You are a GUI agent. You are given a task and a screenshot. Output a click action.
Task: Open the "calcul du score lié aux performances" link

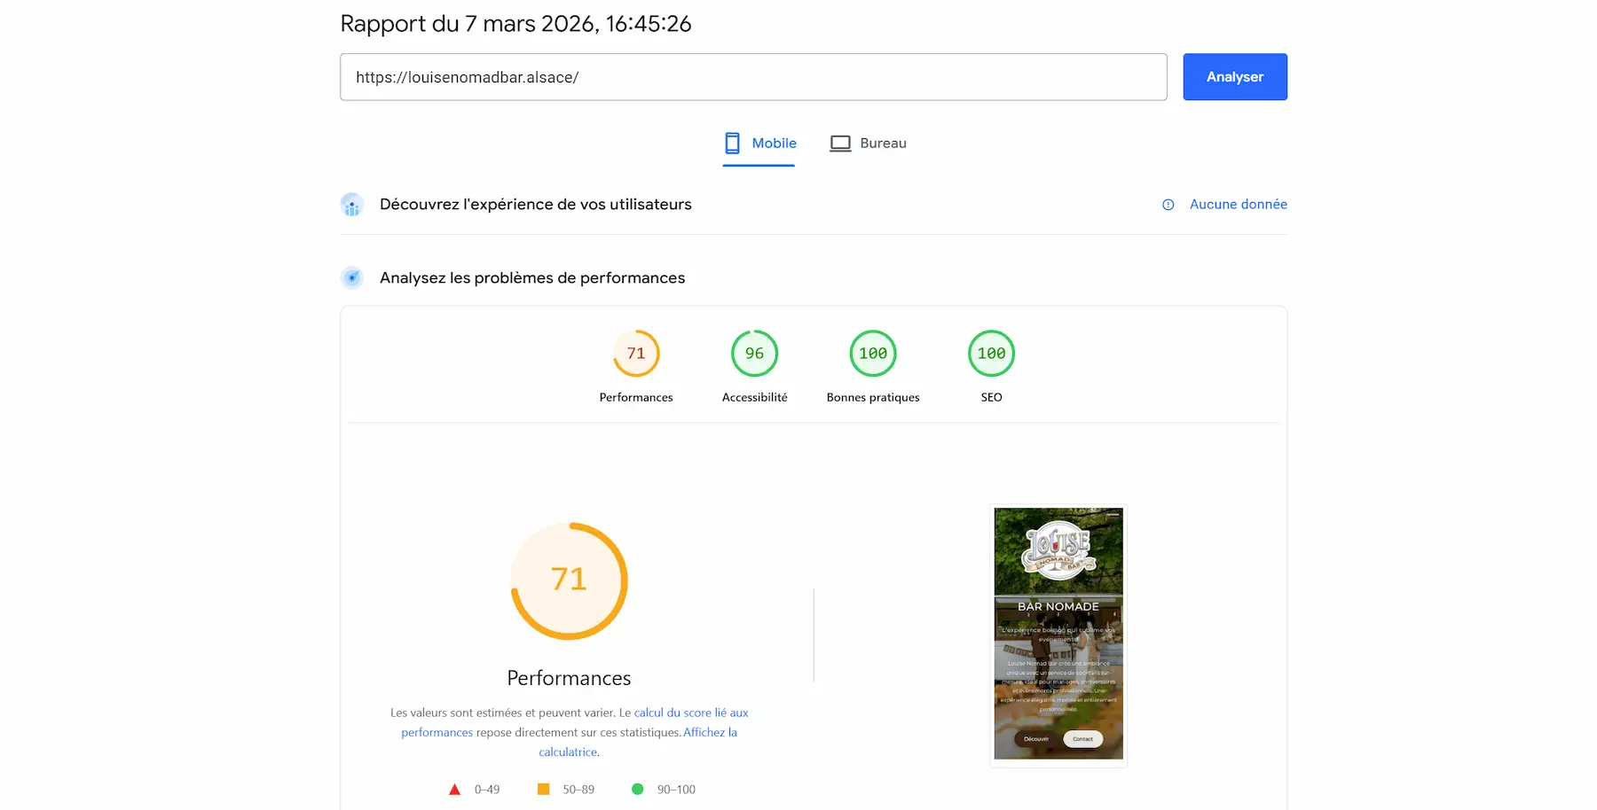coord(691,713)
